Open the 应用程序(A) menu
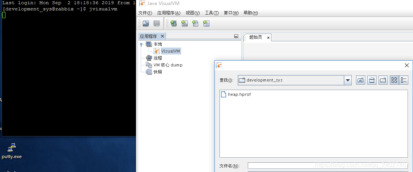The image size is (413, 172). pyautogui.click(x=169, y=13)
